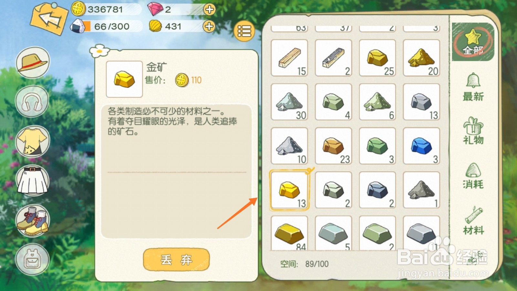Open the backpack slot icon
The width and height of the screenshot is (517, 291).
32,260
